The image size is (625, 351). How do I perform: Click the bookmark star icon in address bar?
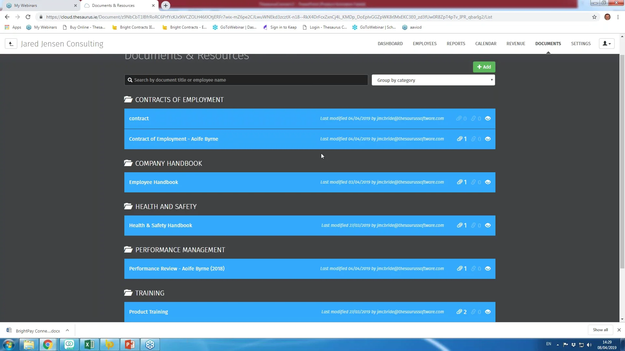tap(594, 17)
